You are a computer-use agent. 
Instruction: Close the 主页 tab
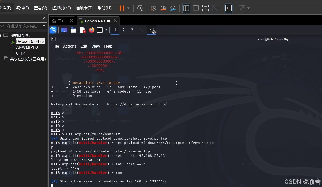point(71,21)
